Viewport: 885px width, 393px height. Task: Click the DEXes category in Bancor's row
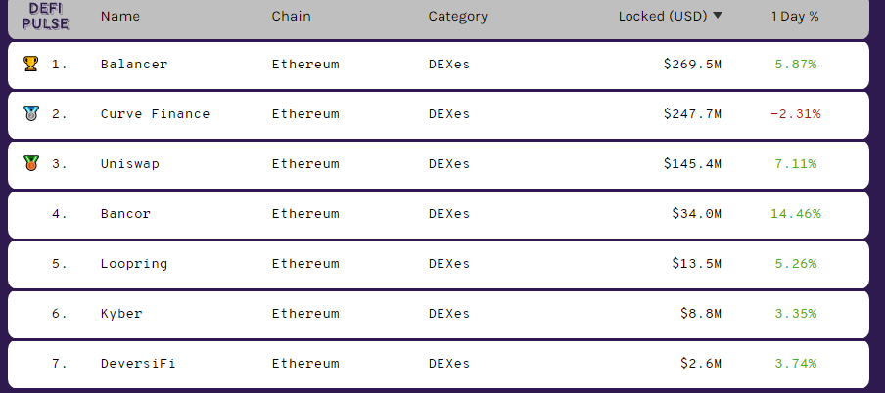(x=449, y=214)
